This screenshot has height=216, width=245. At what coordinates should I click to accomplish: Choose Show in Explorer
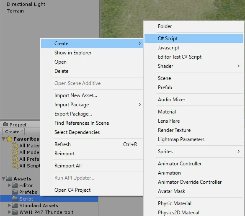[x=92, y=53]
